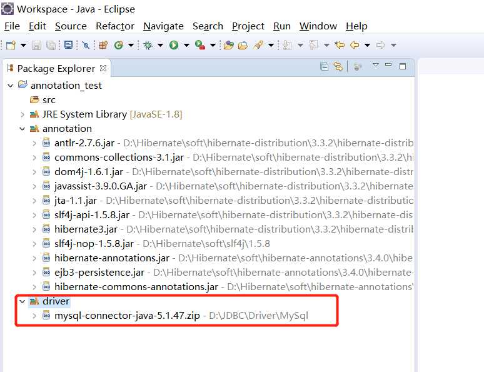Open the Debug configurations dropdown arrow
This screenshot has height=372, width=484.
(160, 46)
